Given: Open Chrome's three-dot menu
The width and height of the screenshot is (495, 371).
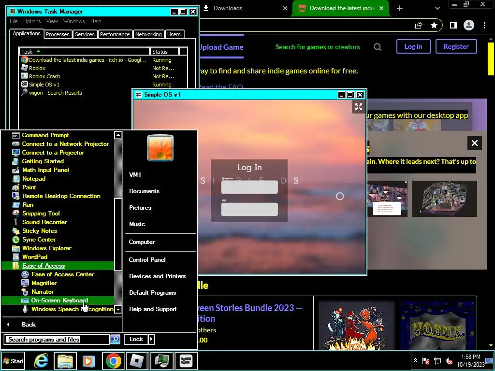Looking at the screenshot, I should [484, 25].
